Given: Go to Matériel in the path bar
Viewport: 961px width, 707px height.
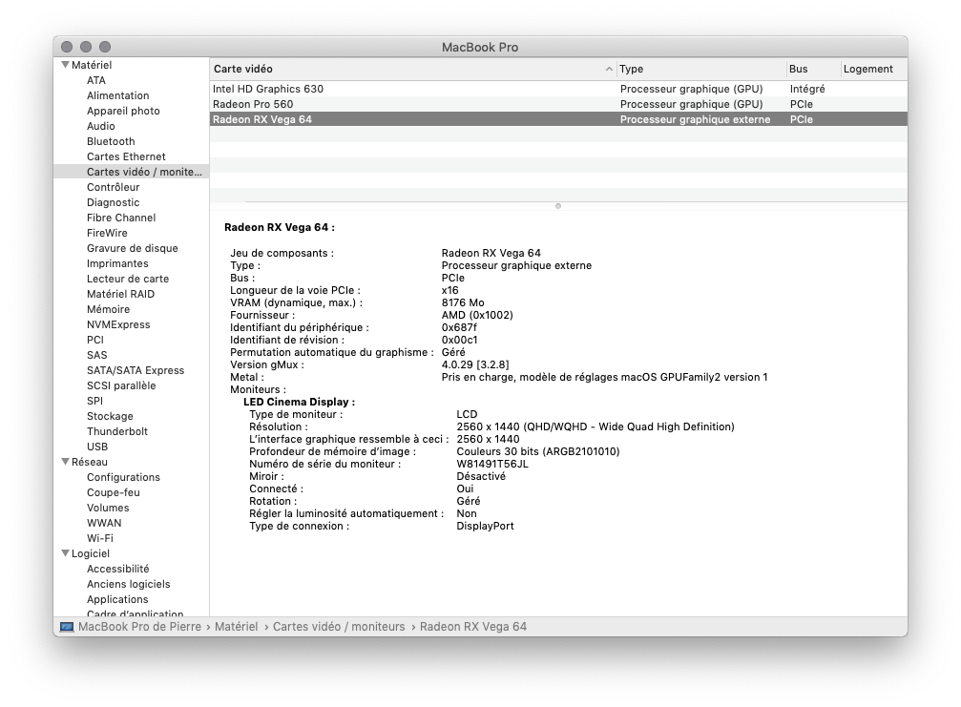Looking at the screenshot, I should coord(236,627).
